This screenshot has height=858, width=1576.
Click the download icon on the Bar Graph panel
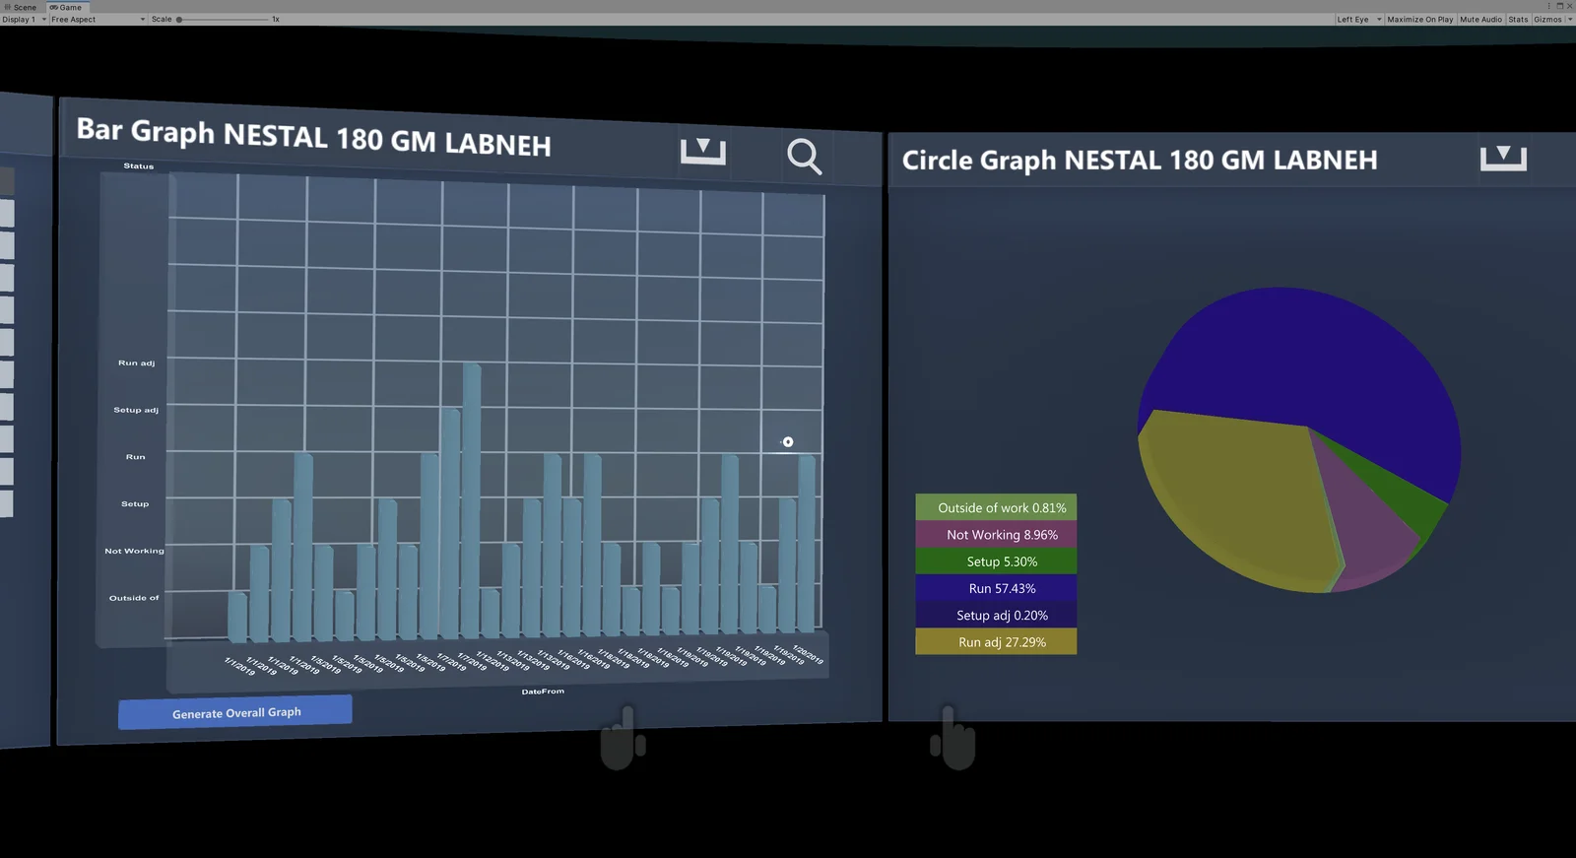pos(703,151)
